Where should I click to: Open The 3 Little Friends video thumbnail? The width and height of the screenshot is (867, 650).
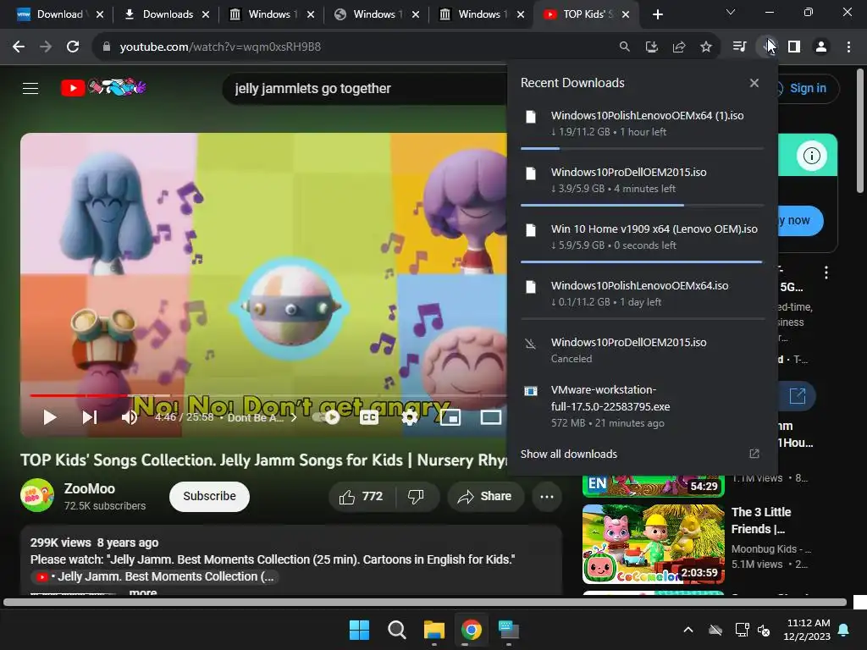[654, 544]
